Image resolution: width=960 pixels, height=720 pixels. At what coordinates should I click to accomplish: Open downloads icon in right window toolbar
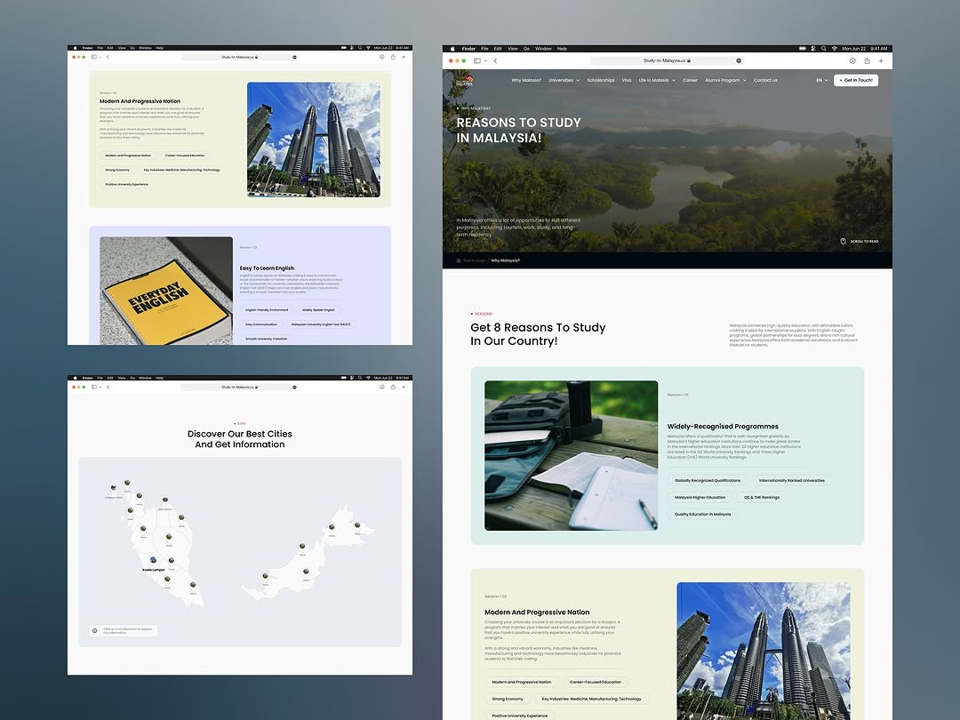[x=852, y=60]
